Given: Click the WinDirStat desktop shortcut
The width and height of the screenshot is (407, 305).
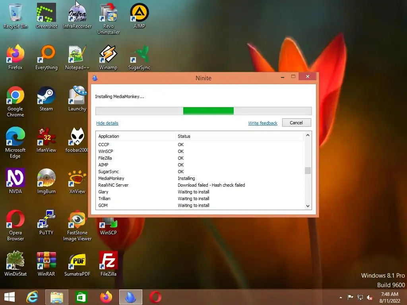Looking at the screenshot, I should [16, 264].
